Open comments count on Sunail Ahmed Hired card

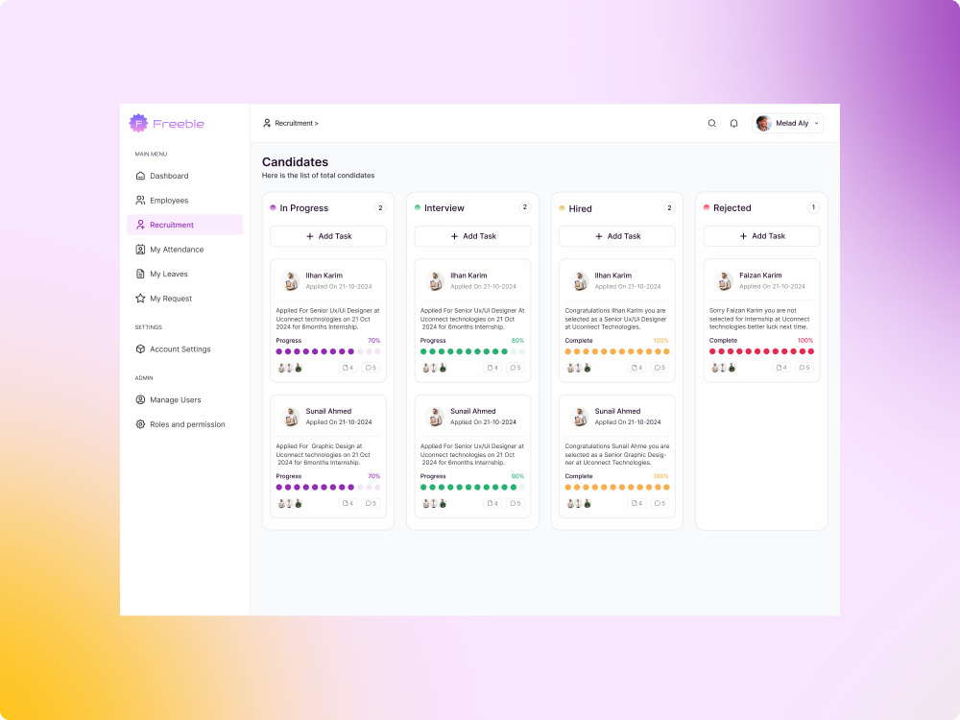660,504
